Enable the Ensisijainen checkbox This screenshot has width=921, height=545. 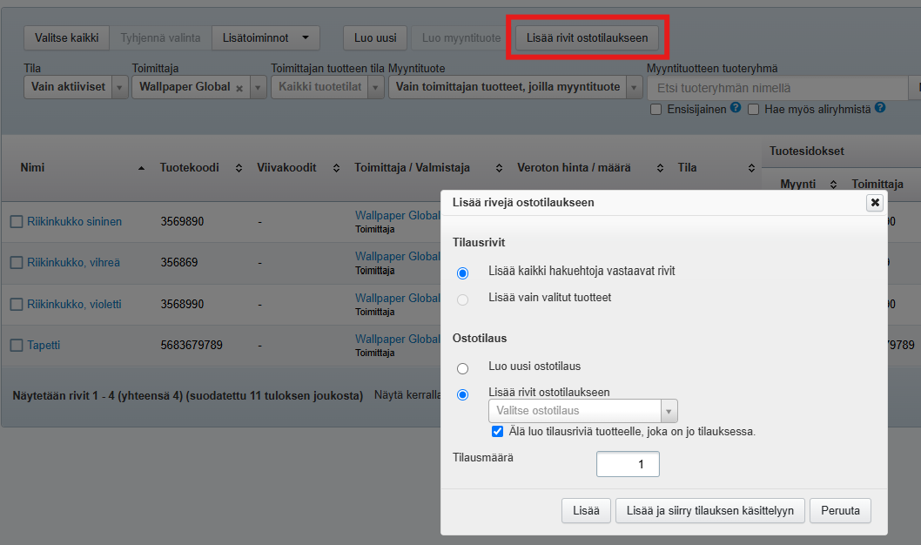pos(656,110)
